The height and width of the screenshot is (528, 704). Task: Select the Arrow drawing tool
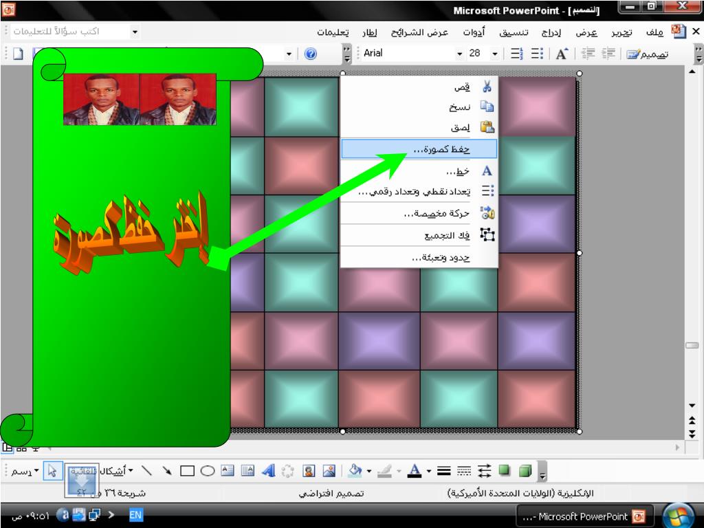167,471
